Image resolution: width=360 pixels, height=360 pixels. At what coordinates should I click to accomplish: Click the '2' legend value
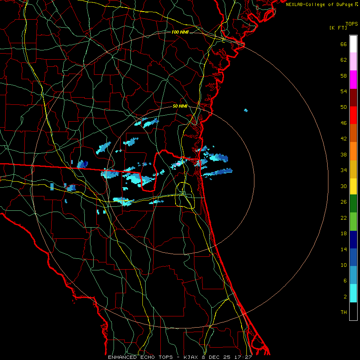tap(345, 297)
